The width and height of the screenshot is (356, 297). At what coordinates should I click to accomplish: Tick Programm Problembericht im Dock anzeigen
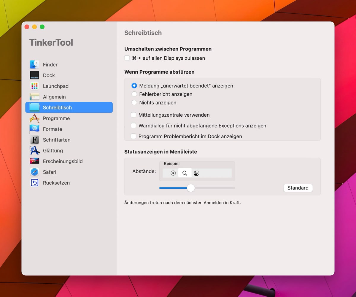coord(133,136)
